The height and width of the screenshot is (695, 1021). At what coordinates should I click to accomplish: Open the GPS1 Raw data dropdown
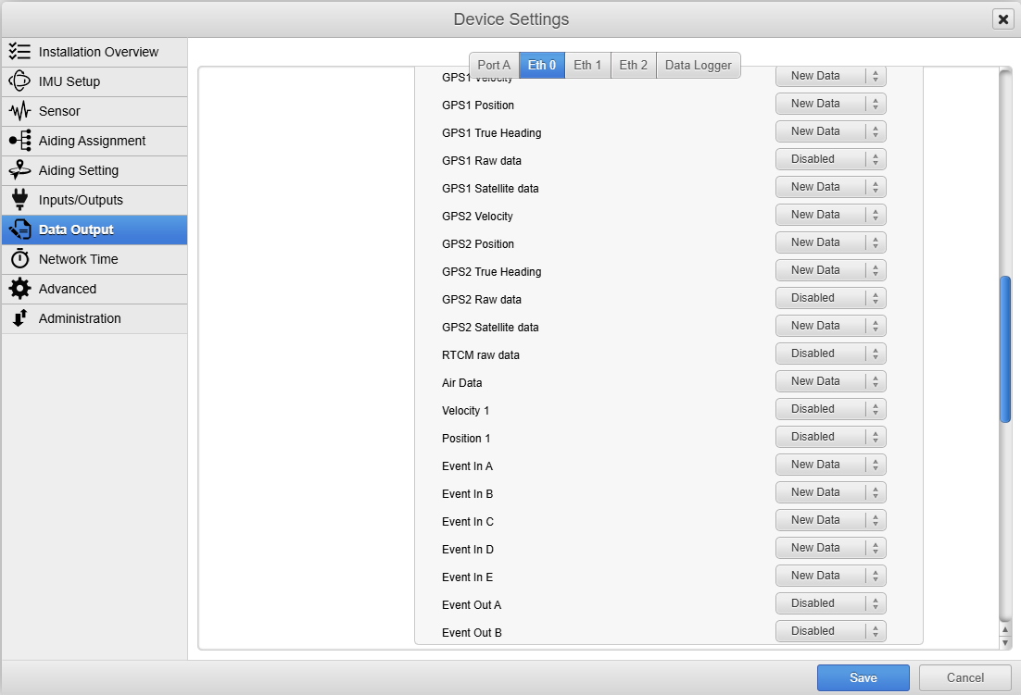(830, 159)
